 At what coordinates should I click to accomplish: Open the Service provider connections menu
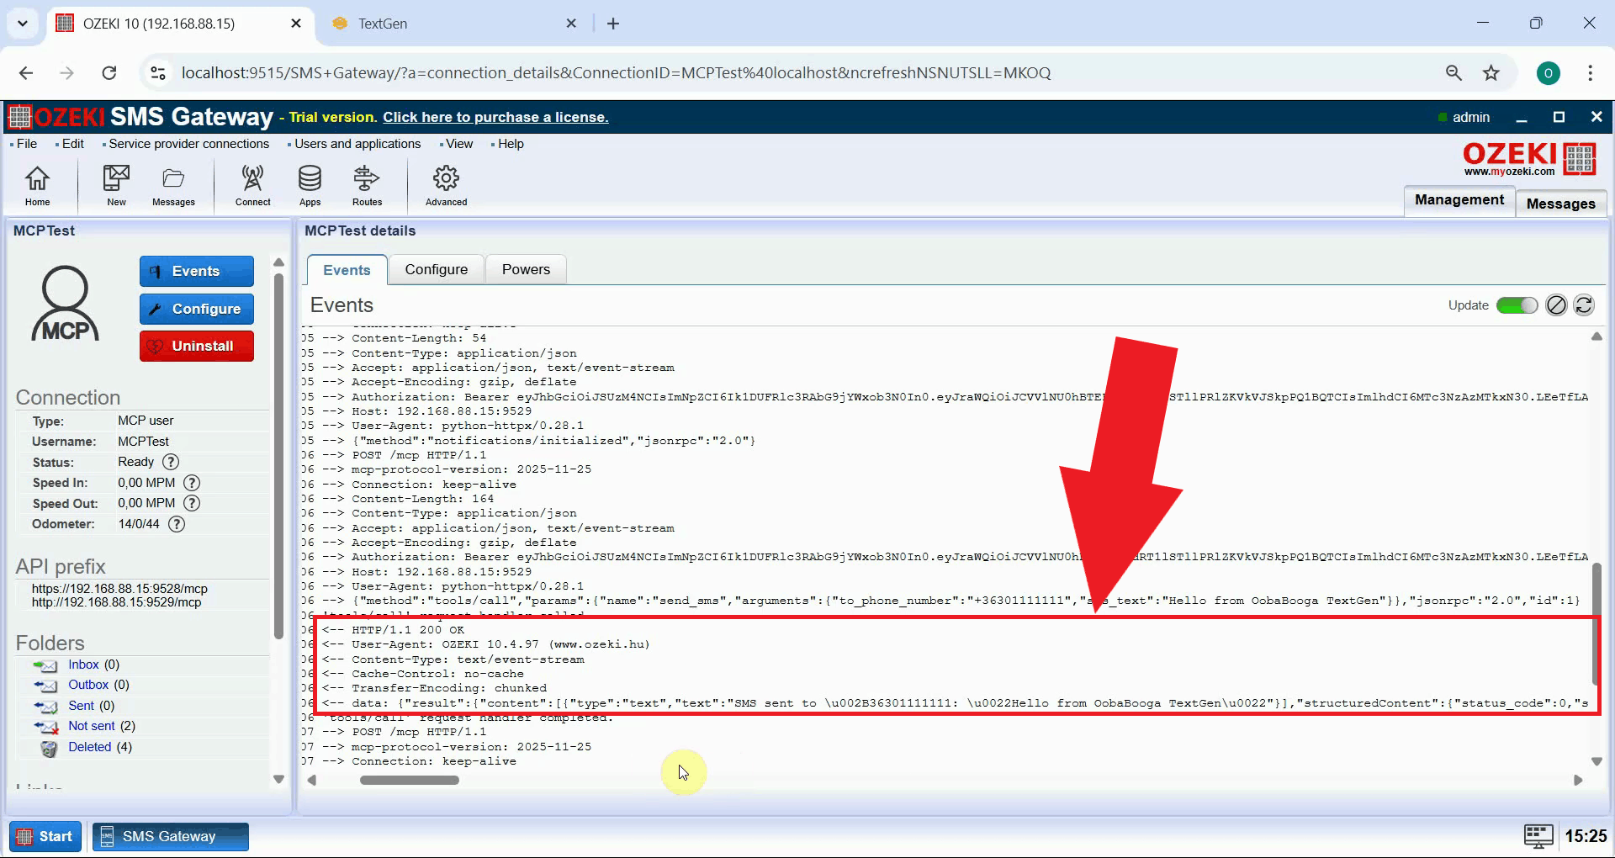188,144
